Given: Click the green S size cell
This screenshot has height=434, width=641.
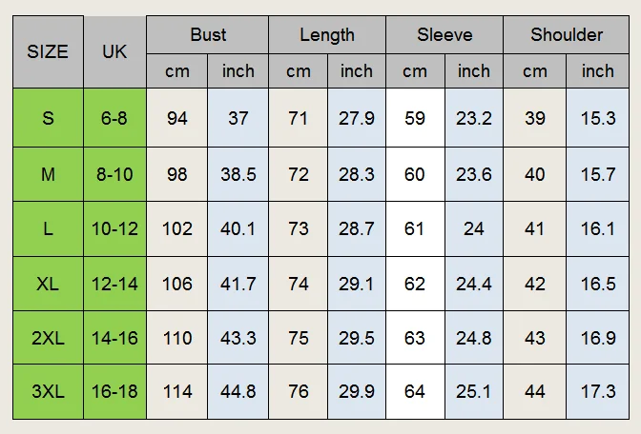Looking at the screenshot, I should tap(49, 118).
